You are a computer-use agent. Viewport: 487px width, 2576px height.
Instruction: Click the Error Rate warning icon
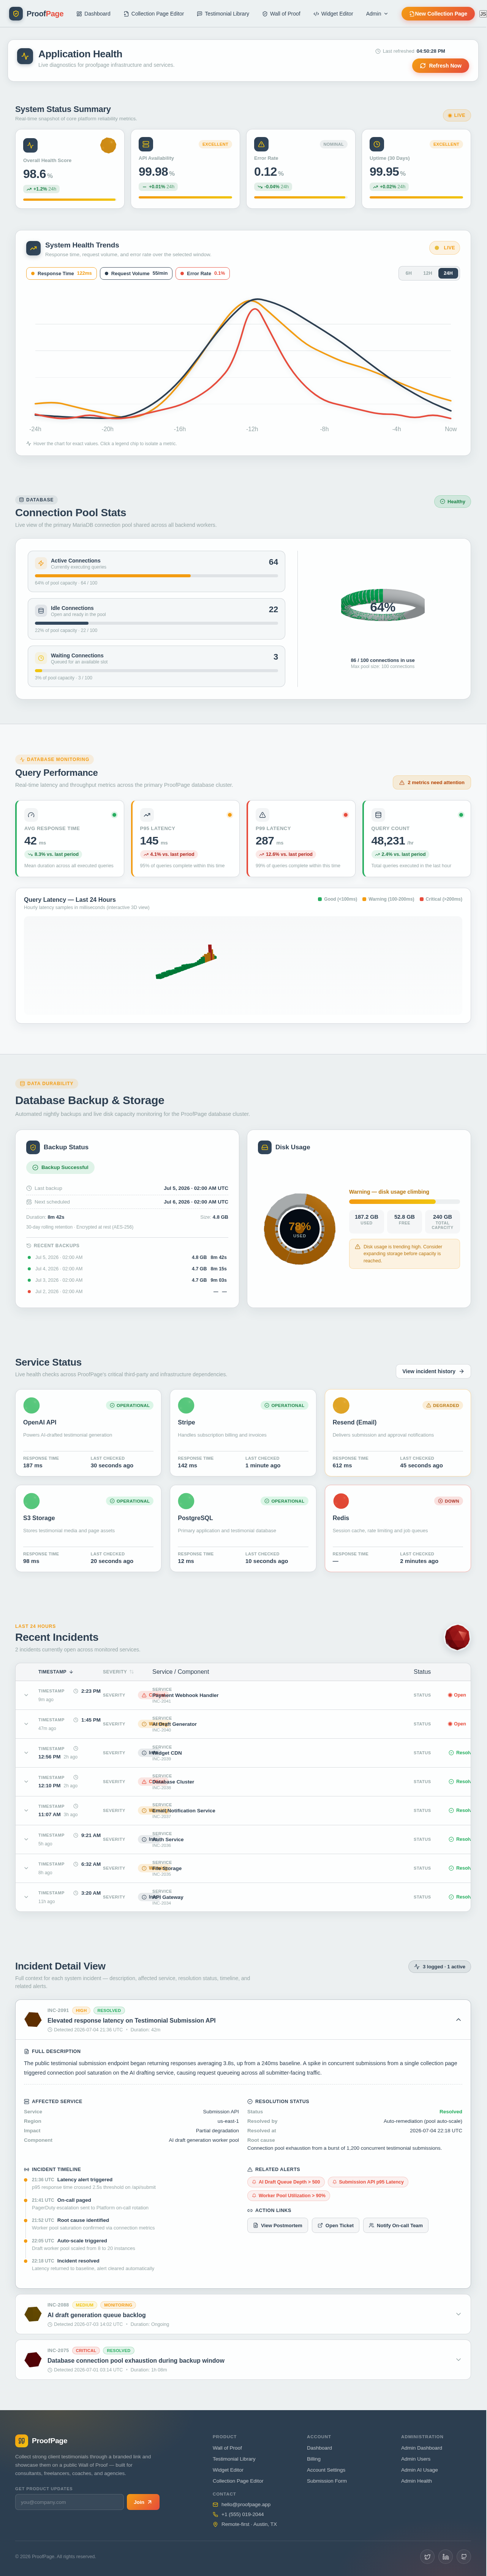pyautogui.click(x=261, y=144)
